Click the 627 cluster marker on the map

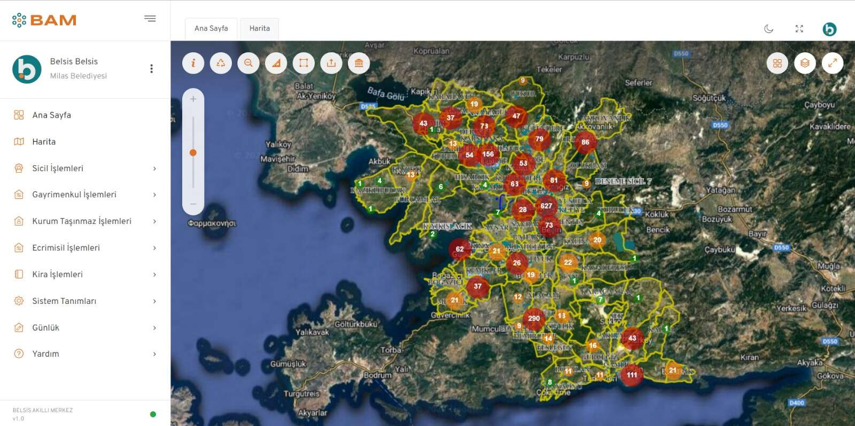pyautogui.click(x=546, y=206)
